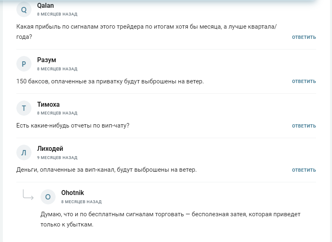This screenshot has width=332, height=242.
Task: Open Qalan's username link
Action: tap(45, 6)
